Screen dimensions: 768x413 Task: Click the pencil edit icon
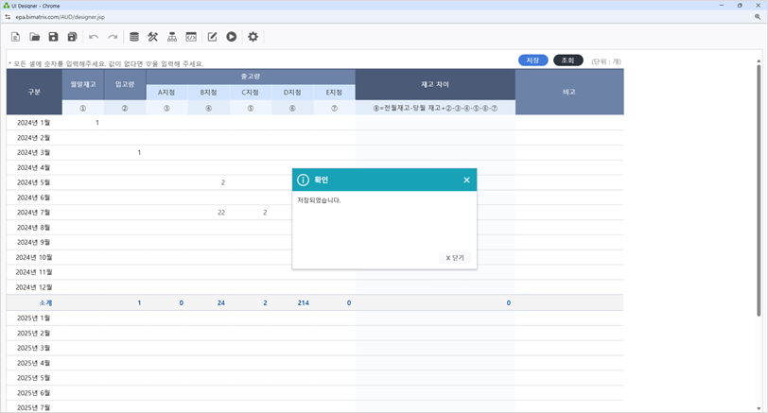pyautogui.click(x=213, y=37)
